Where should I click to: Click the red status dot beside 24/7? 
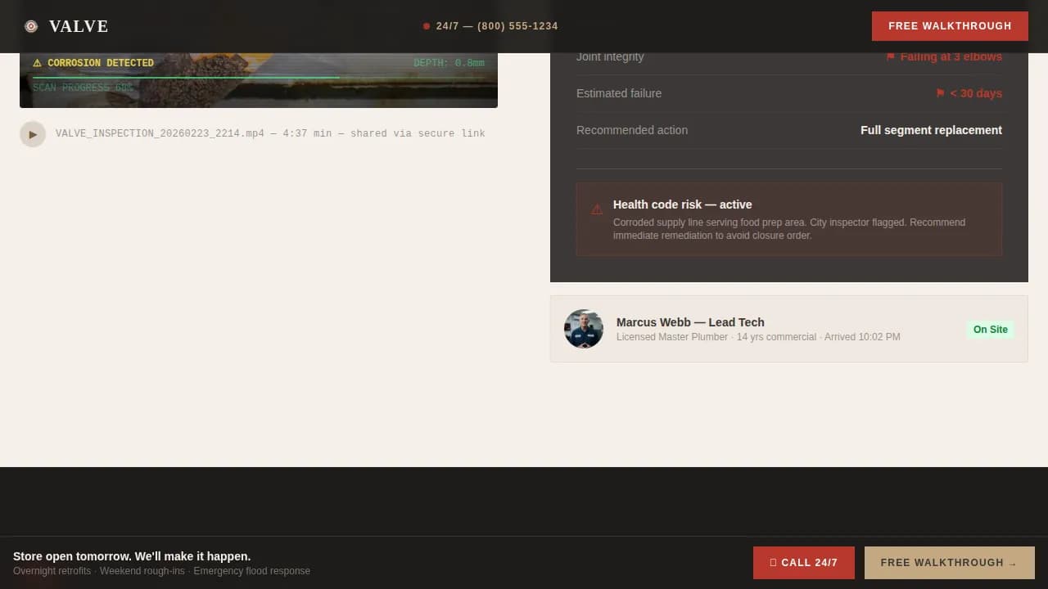tap(427, 26)
